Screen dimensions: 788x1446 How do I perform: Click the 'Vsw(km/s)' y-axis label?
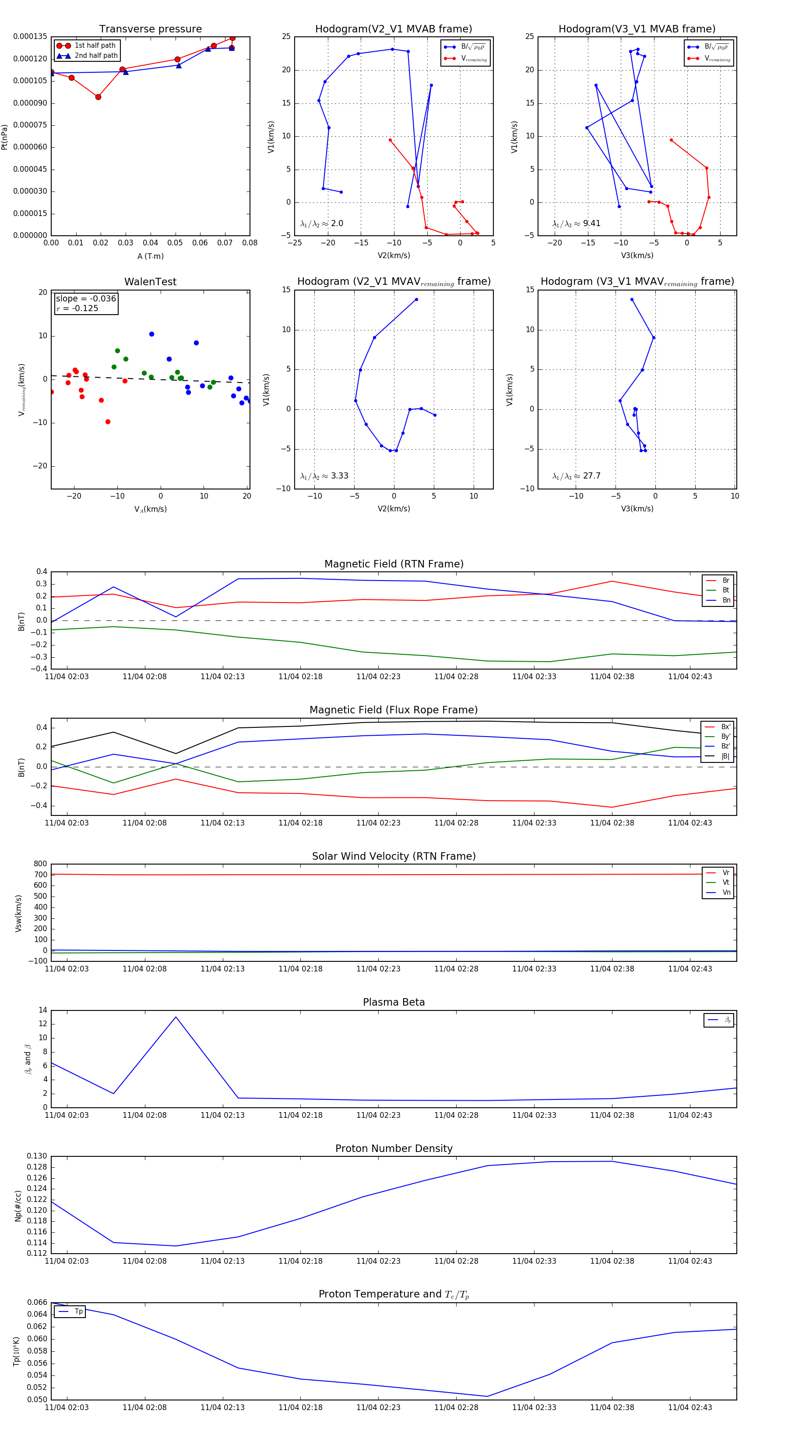[x=18, y=913]
